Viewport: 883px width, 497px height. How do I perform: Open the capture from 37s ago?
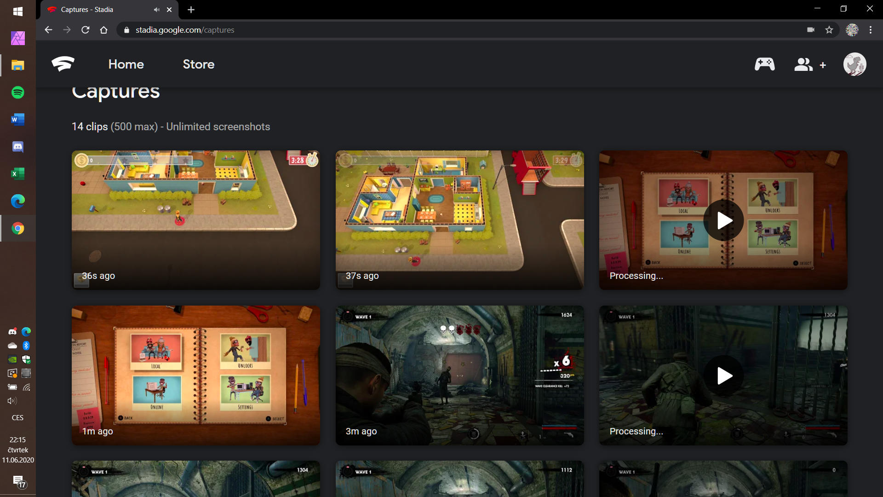[x=459, y=220]
